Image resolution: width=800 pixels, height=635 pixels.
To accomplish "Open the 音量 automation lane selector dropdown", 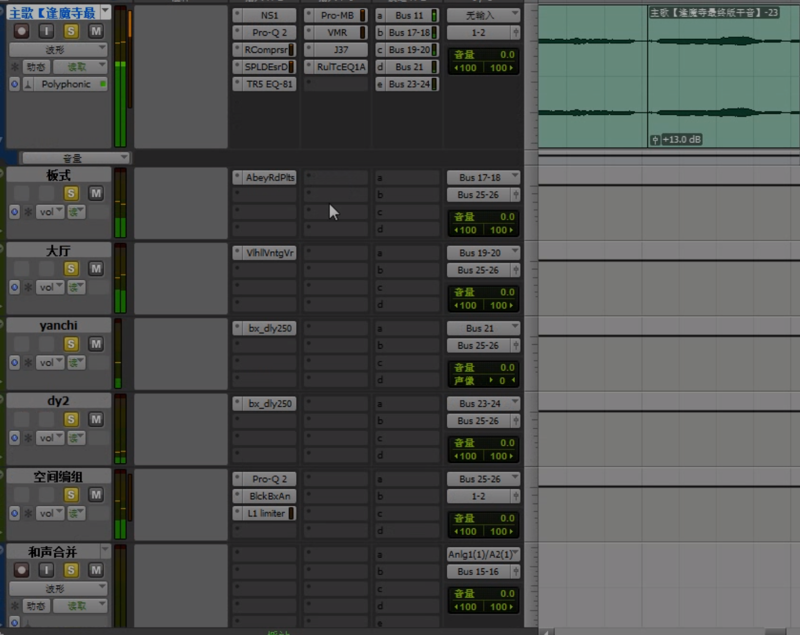I will (75, 158).
